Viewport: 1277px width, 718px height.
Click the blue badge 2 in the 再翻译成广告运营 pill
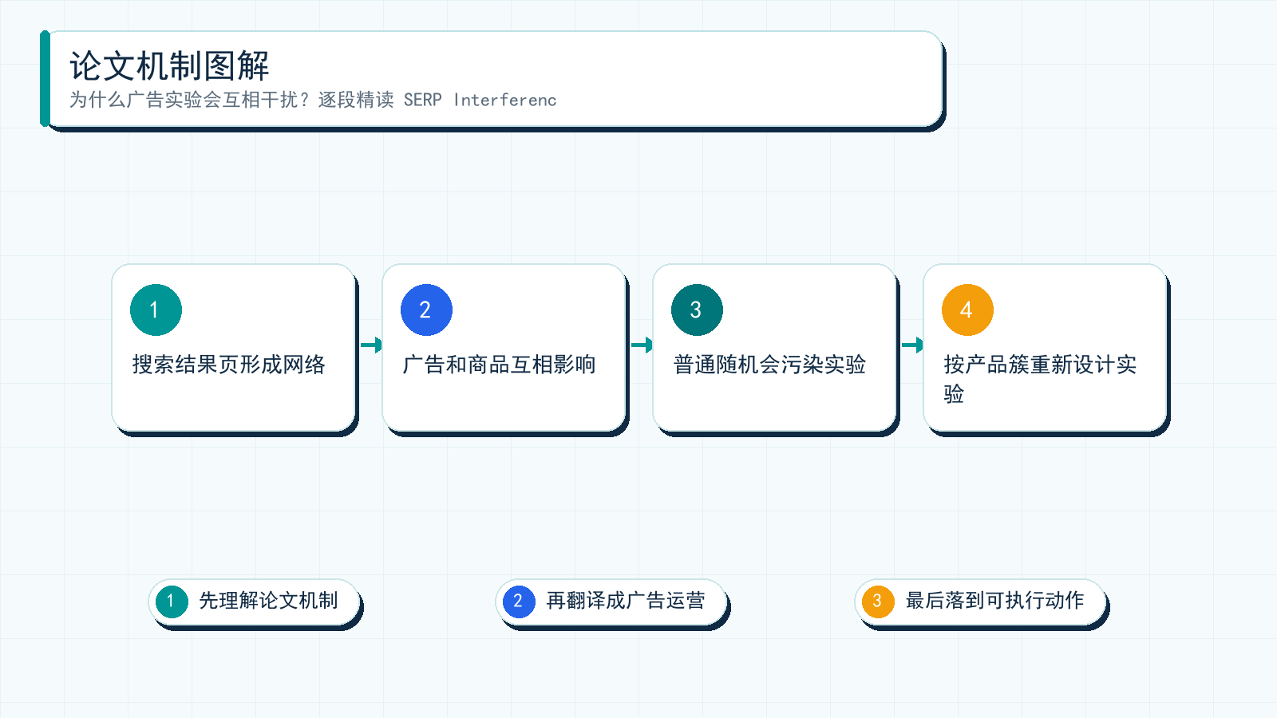(519, 602)
